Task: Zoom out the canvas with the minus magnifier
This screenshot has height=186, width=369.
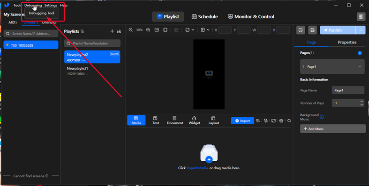Action: click(131, 30)
